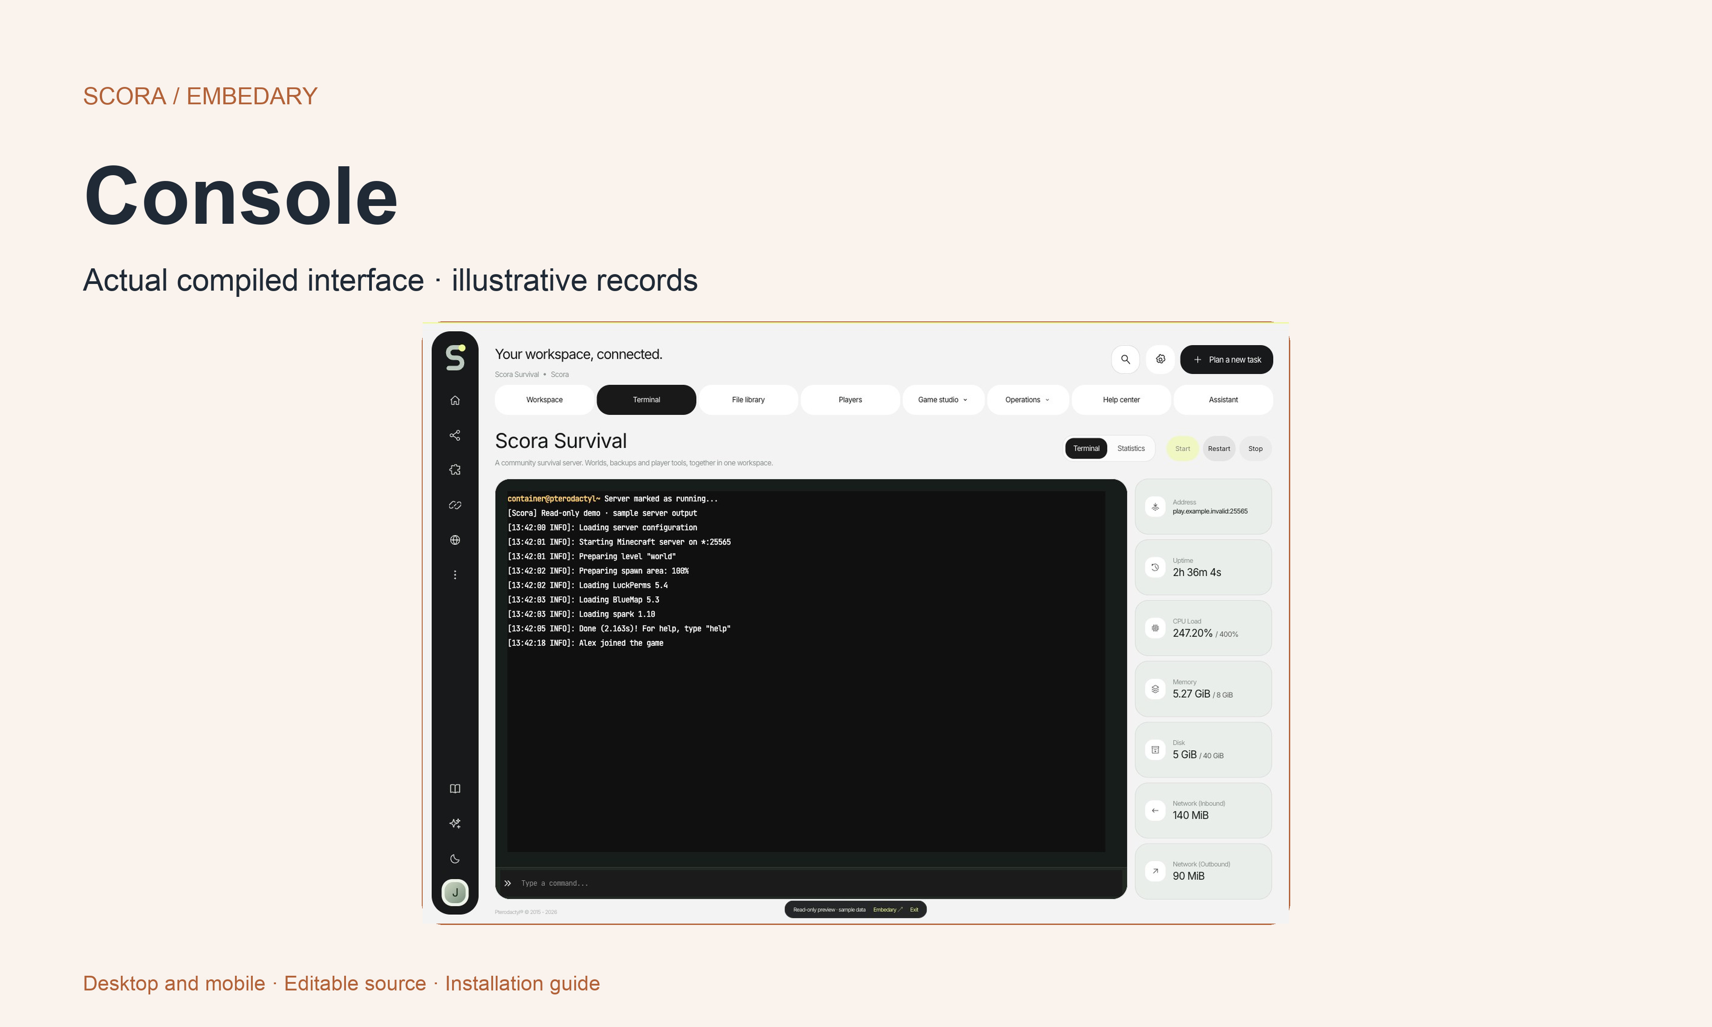1712x1027 pixels.
Task: Switch to the Statistics view toggle
Action: coord(1131,448)
